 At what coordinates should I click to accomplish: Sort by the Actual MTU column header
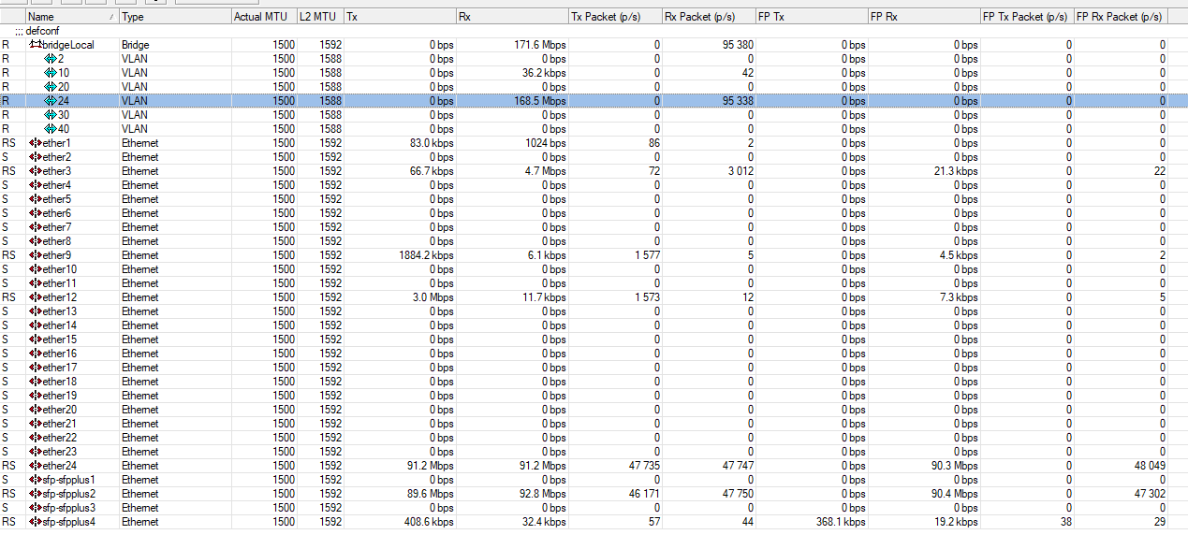coord(264,17)
